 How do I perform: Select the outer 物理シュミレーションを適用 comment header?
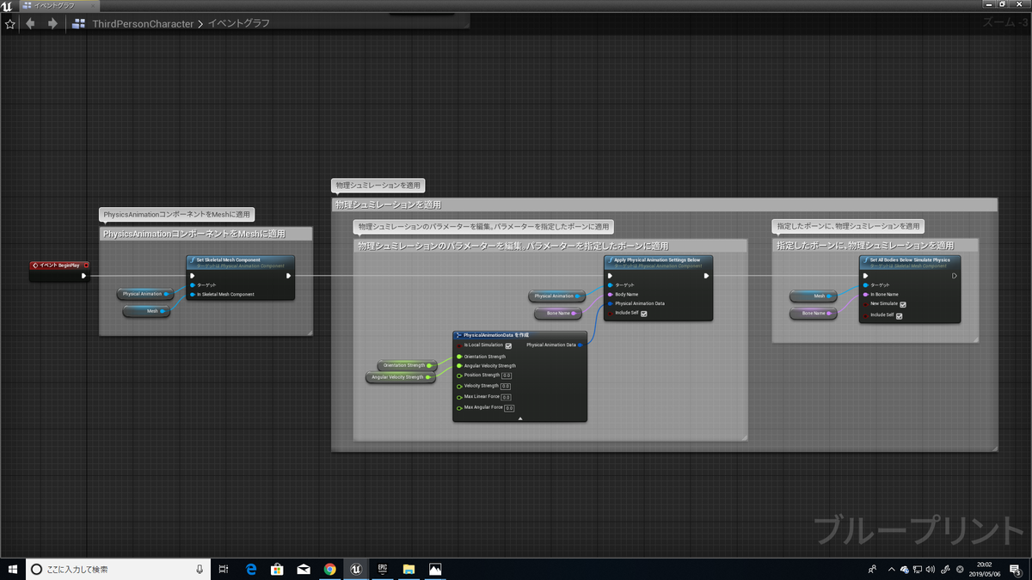click(664, 205)
